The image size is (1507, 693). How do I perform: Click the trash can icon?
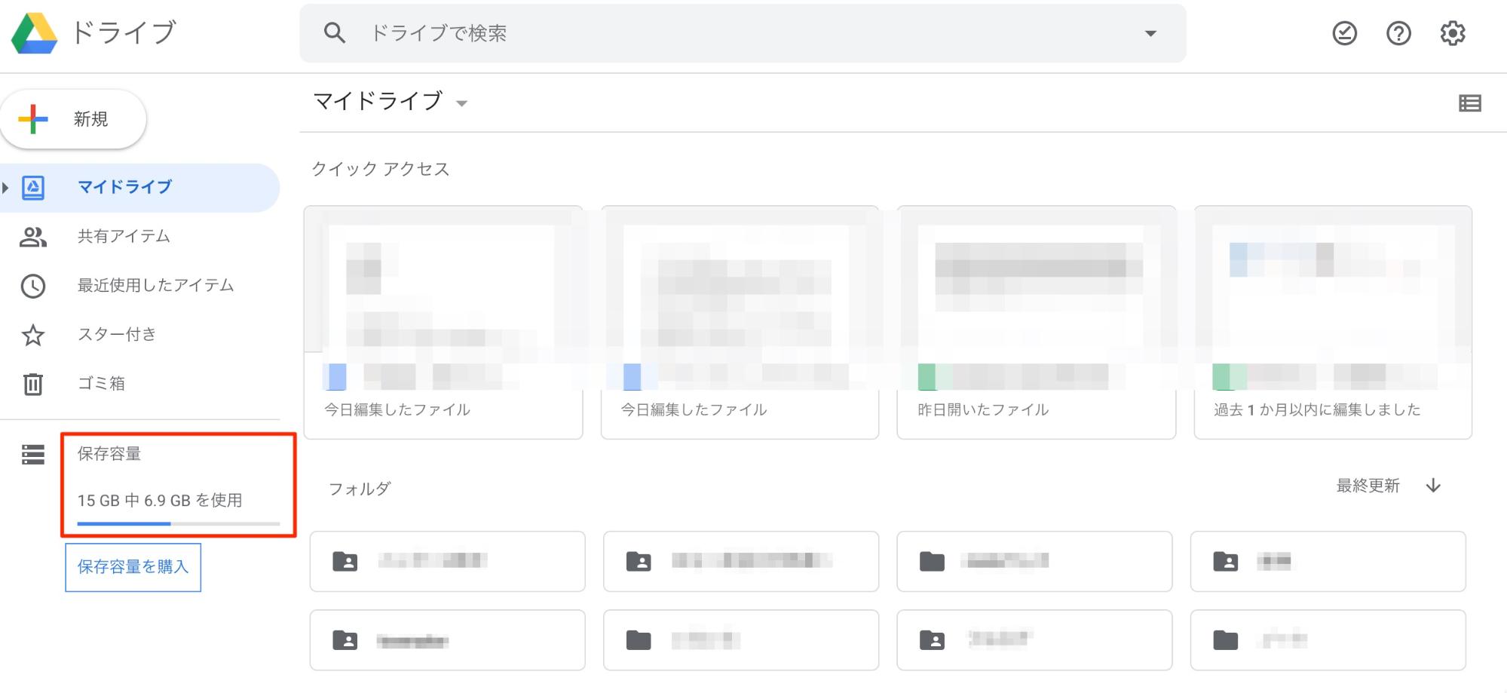click(x=32, y=384)
